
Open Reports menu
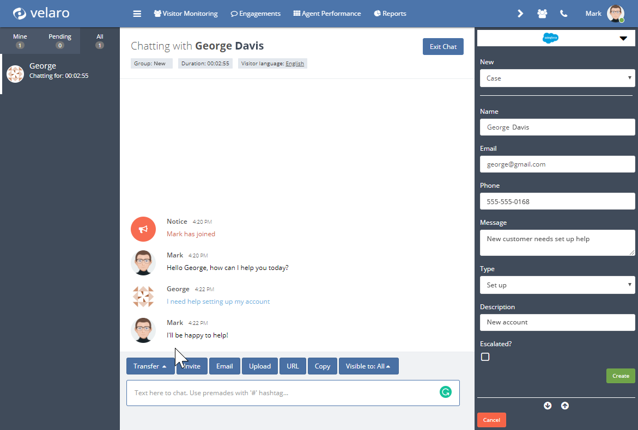pyautogui.click(x=390, y=14)
